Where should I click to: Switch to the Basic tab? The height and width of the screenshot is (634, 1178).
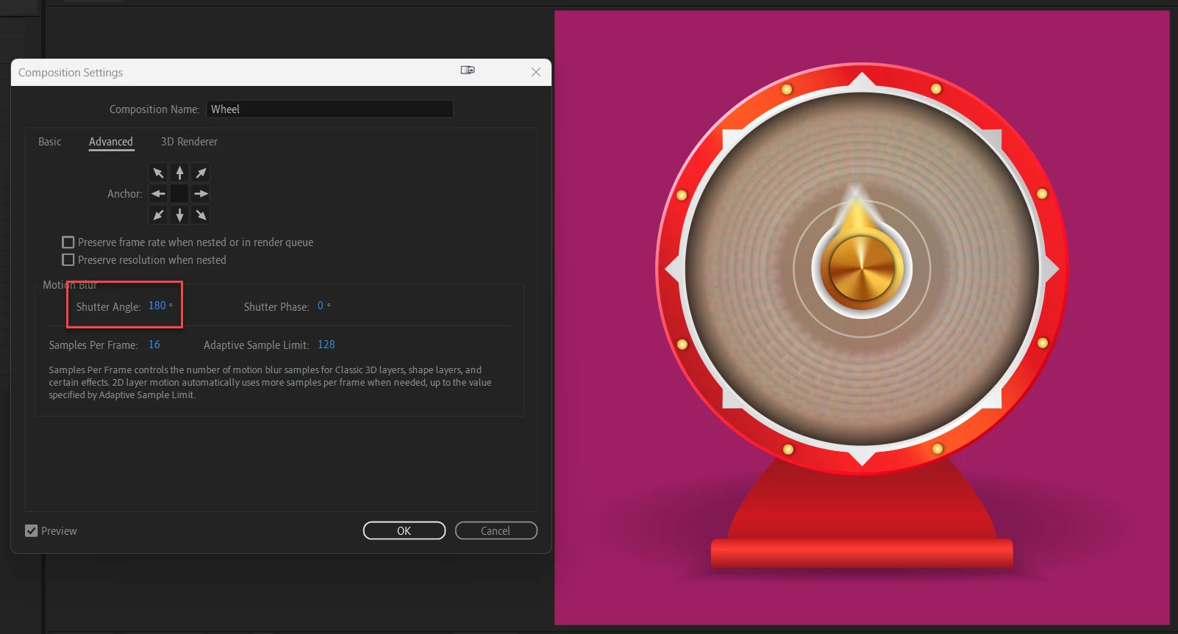click(50, 142)
